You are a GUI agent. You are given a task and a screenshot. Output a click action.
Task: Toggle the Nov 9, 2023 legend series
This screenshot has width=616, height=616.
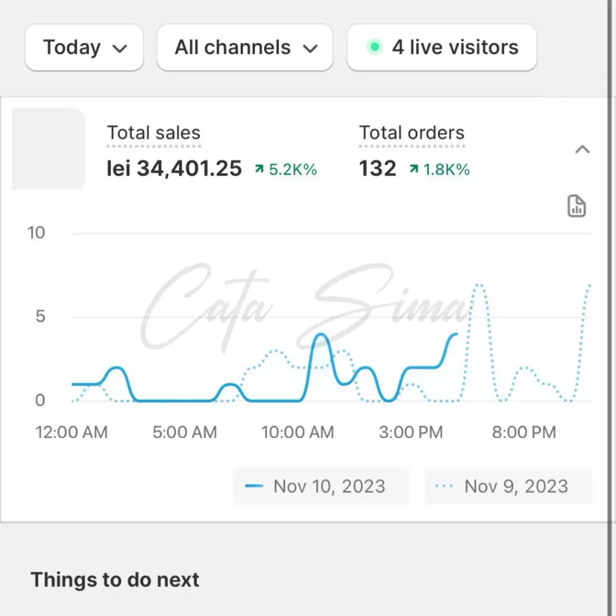(x=508, y=486)
